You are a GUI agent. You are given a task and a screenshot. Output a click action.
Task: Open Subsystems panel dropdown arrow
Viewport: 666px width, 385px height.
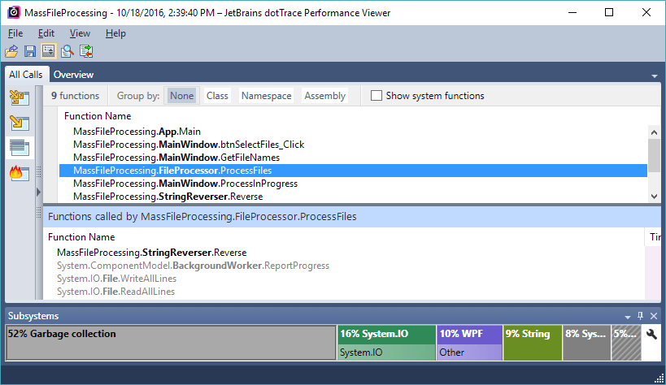627,317
